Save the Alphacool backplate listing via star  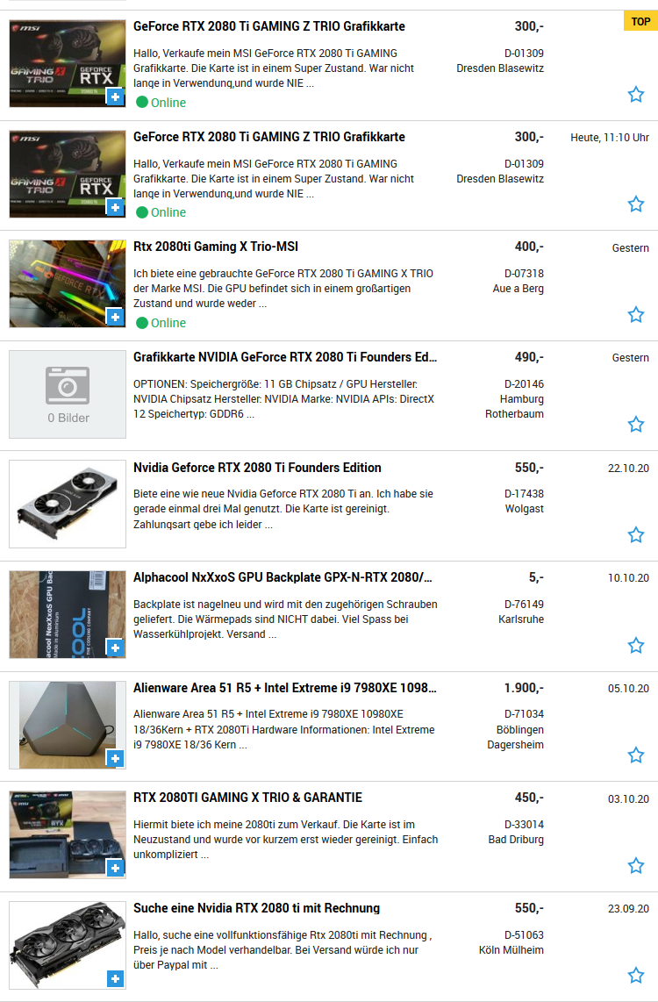(x=636, y=646)
